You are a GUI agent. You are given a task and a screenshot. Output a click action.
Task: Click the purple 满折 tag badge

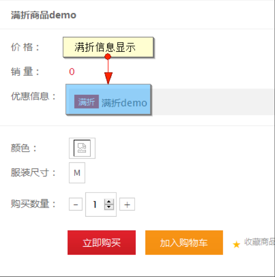[86, 102]
